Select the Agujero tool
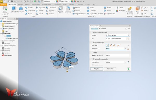 [x=61, y=10]
